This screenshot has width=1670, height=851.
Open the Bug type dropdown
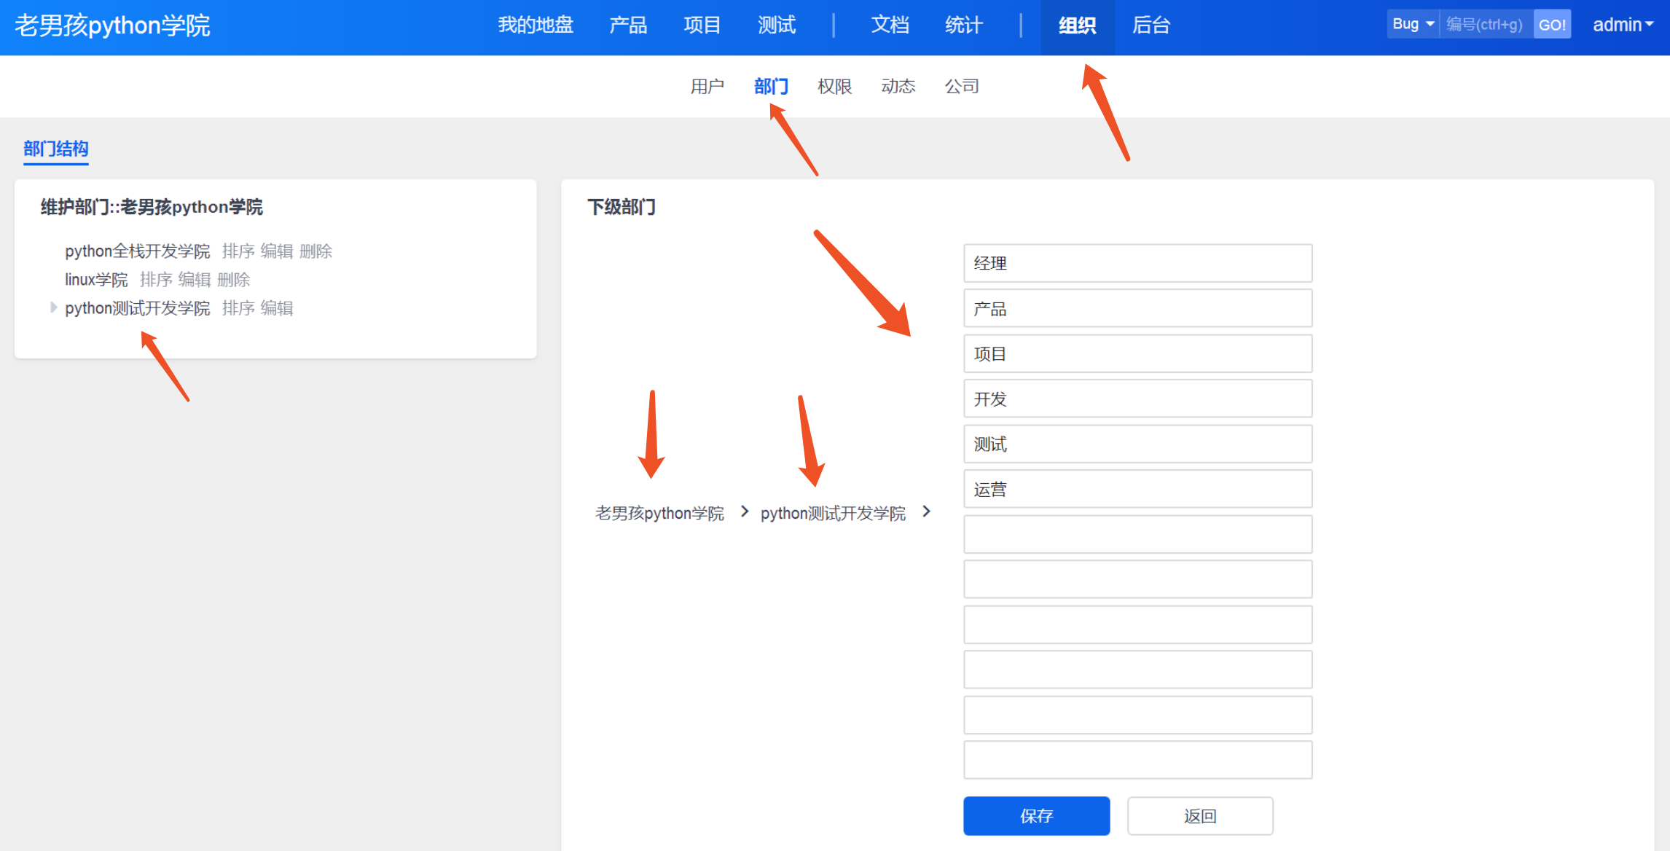tap(1412, 24)
